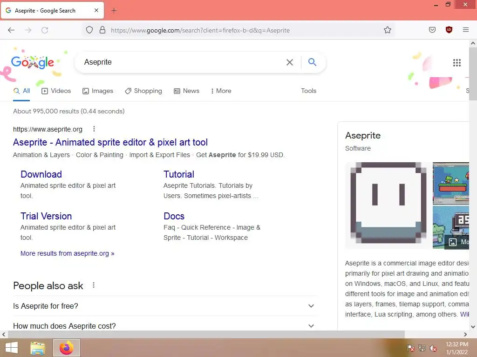Switch to the News tab
The image size is (477, 357).
[186, 91]
